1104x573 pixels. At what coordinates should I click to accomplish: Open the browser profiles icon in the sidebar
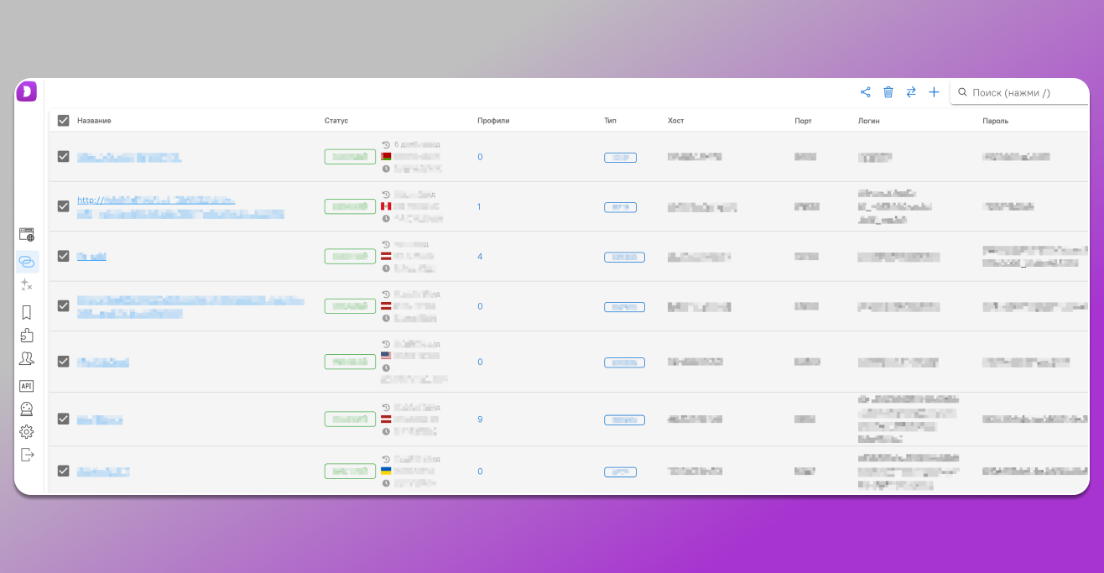27,235
